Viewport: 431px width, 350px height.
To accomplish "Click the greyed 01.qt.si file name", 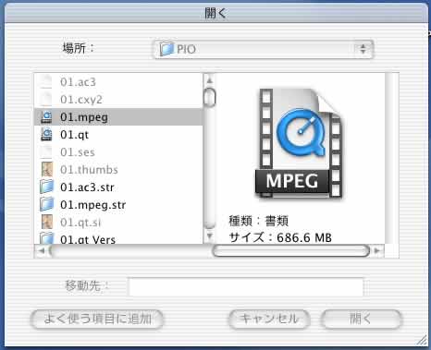I will click(x=80, y=223).
